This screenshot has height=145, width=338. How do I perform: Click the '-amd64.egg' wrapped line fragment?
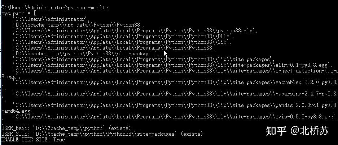click(18, 111)
